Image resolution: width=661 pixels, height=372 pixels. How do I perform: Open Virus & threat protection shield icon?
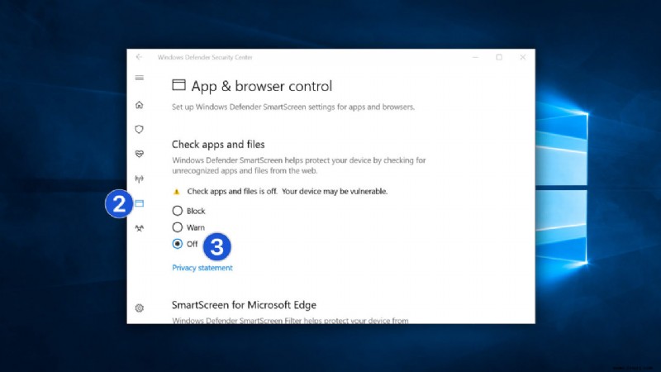coord(139,129)
